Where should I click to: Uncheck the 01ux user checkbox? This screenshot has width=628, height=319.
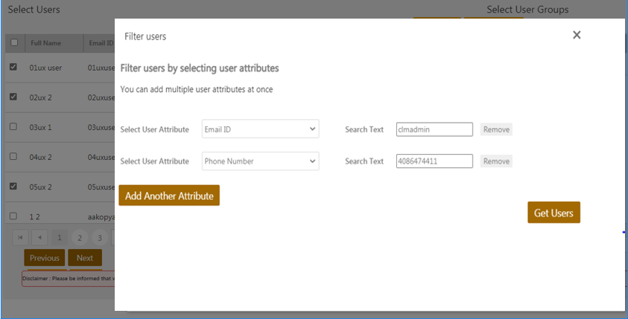coord(13,67)
